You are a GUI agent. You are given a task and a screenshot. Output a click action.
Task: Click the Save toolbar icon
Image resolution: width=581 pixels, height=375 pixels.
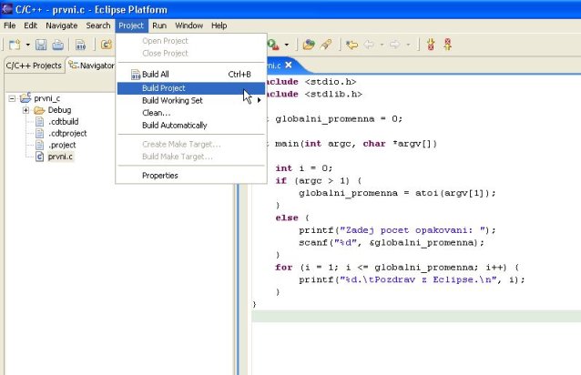41,45
